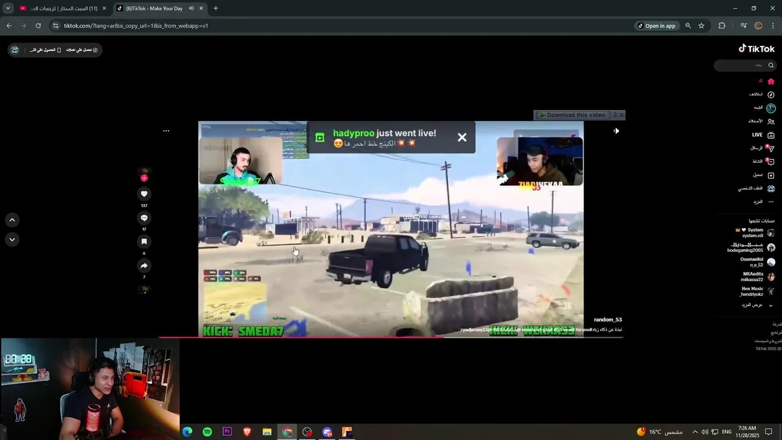Screen dimensions: 782x440
Task: Close the hadyproo live notification
Action: pos(462,137)
